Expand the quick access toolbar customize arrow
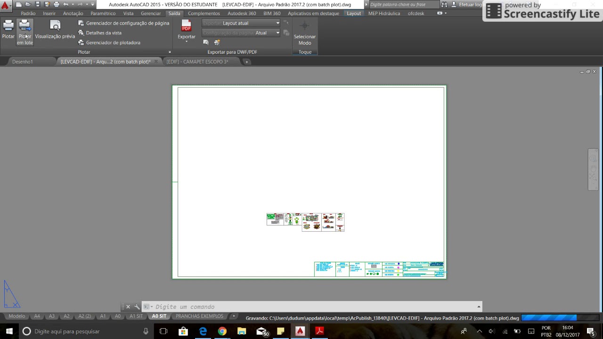 [93, 4]
